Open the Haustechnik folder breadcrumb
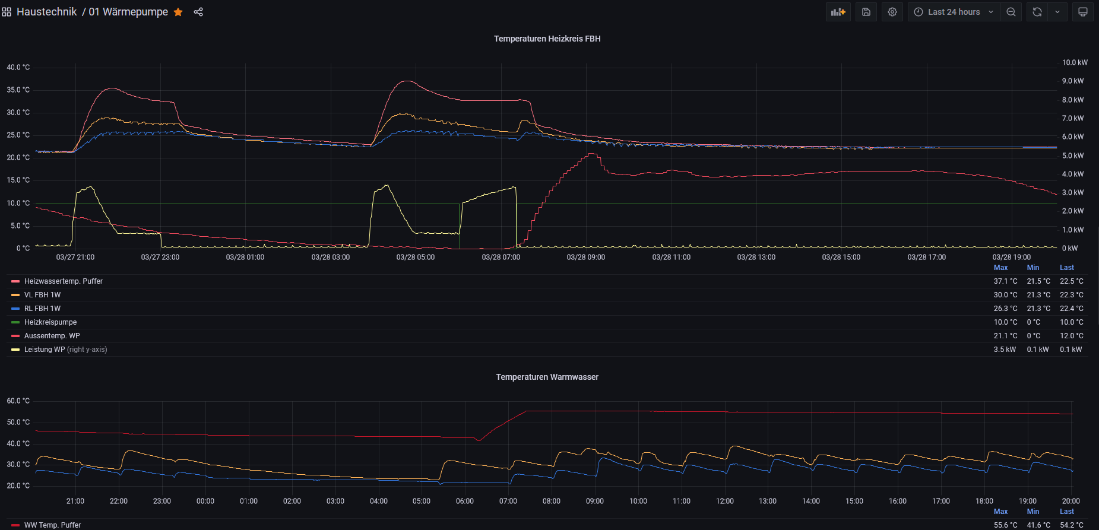This screenshot has width=1099, height=530. (x=47, y=12)
